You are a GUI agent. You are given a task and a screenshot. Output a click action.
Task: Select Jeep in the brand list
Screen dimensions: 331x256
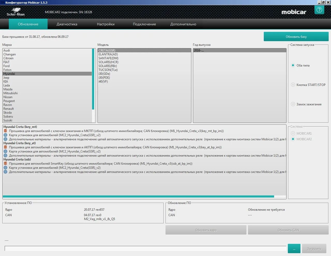pos(47,78)
